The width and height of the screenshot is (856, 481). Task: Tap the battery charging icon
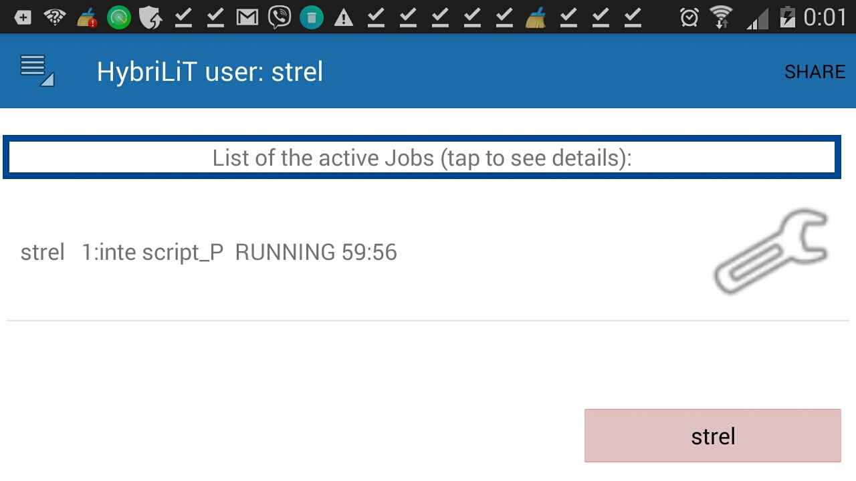(x=788, y=17)
